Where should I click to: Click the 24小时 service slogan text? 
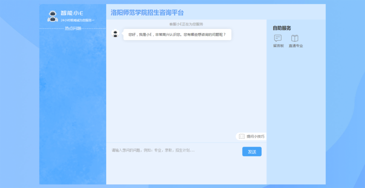pyautogui.click(x=77, y=20)
